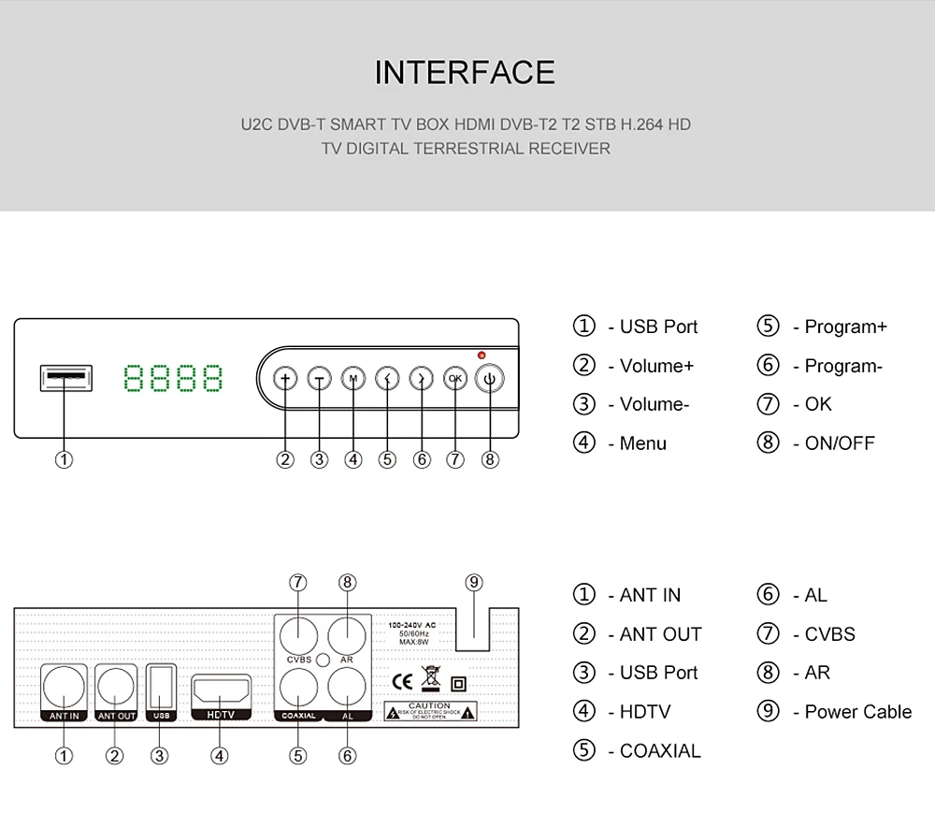Viewport: 935px width, 813px height.
Task: Click the Volume- legend text
Action: [654, 404]
